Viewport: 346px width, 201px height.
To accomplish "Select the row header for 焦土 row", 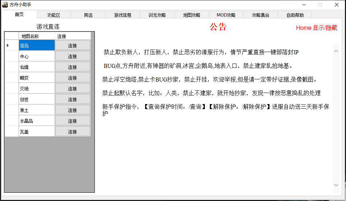I will click(x=11, y=110).
